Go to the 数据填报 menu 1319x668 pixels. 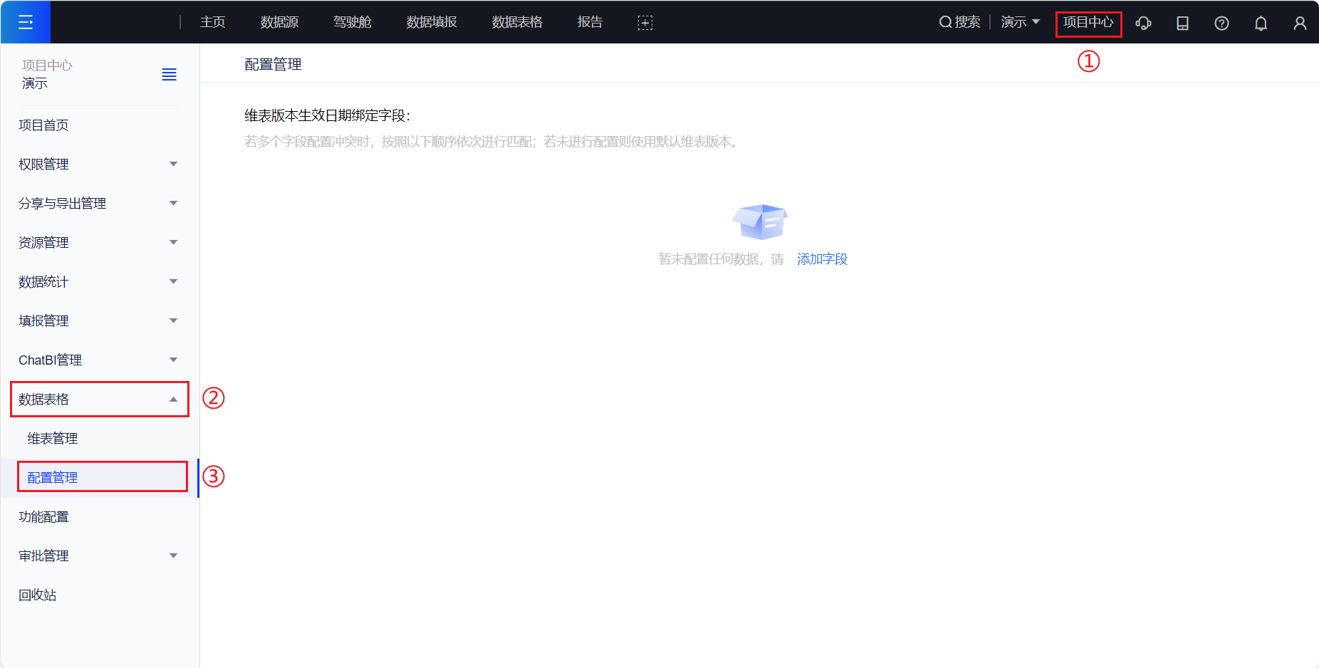pyautogui.click(x=432, y=22)
